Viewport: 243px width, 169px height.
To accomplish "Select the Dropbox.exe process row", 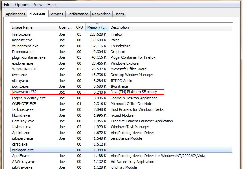I will click(121, 52).
